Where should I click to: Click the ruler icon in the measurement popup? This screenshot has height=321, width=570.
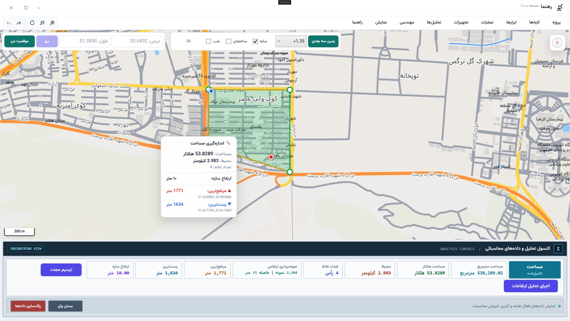tap(228, 143)
